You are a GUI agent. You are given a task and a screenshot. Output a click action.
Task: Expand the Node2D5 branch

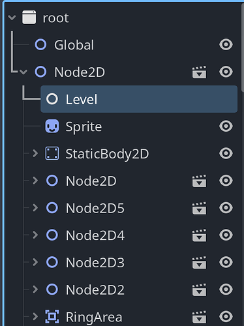[35, 208]
